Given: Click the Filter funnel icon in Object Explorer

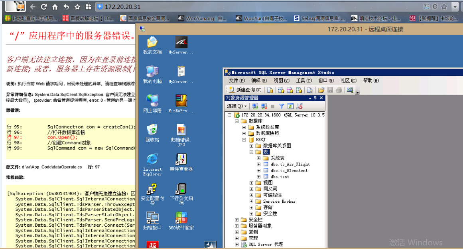Looking at the screenshot, I should [x=282, y=106].
